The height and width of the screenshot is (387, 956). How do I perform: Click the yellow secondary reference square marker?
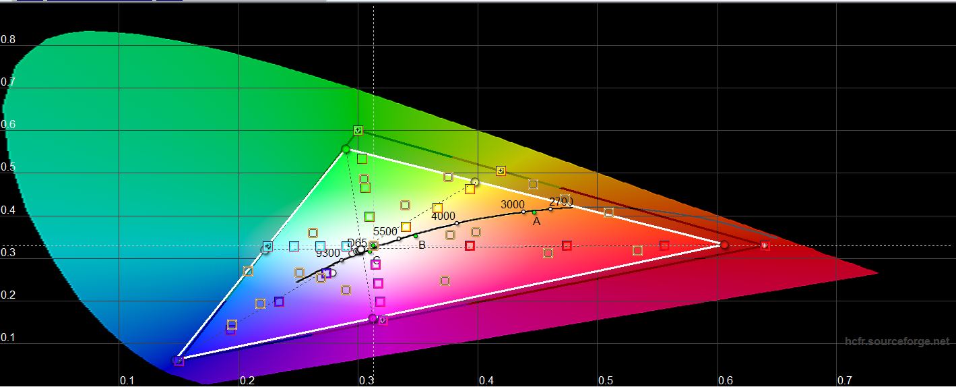[x=501, y=171]
